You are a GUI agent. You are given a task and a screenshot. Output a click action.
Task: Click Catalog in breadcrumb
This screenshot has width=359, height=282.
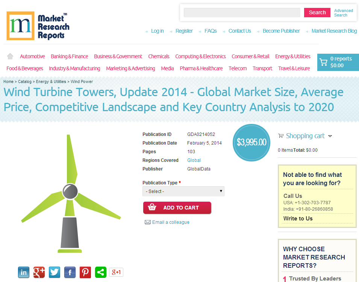click(x=25, y=81)
